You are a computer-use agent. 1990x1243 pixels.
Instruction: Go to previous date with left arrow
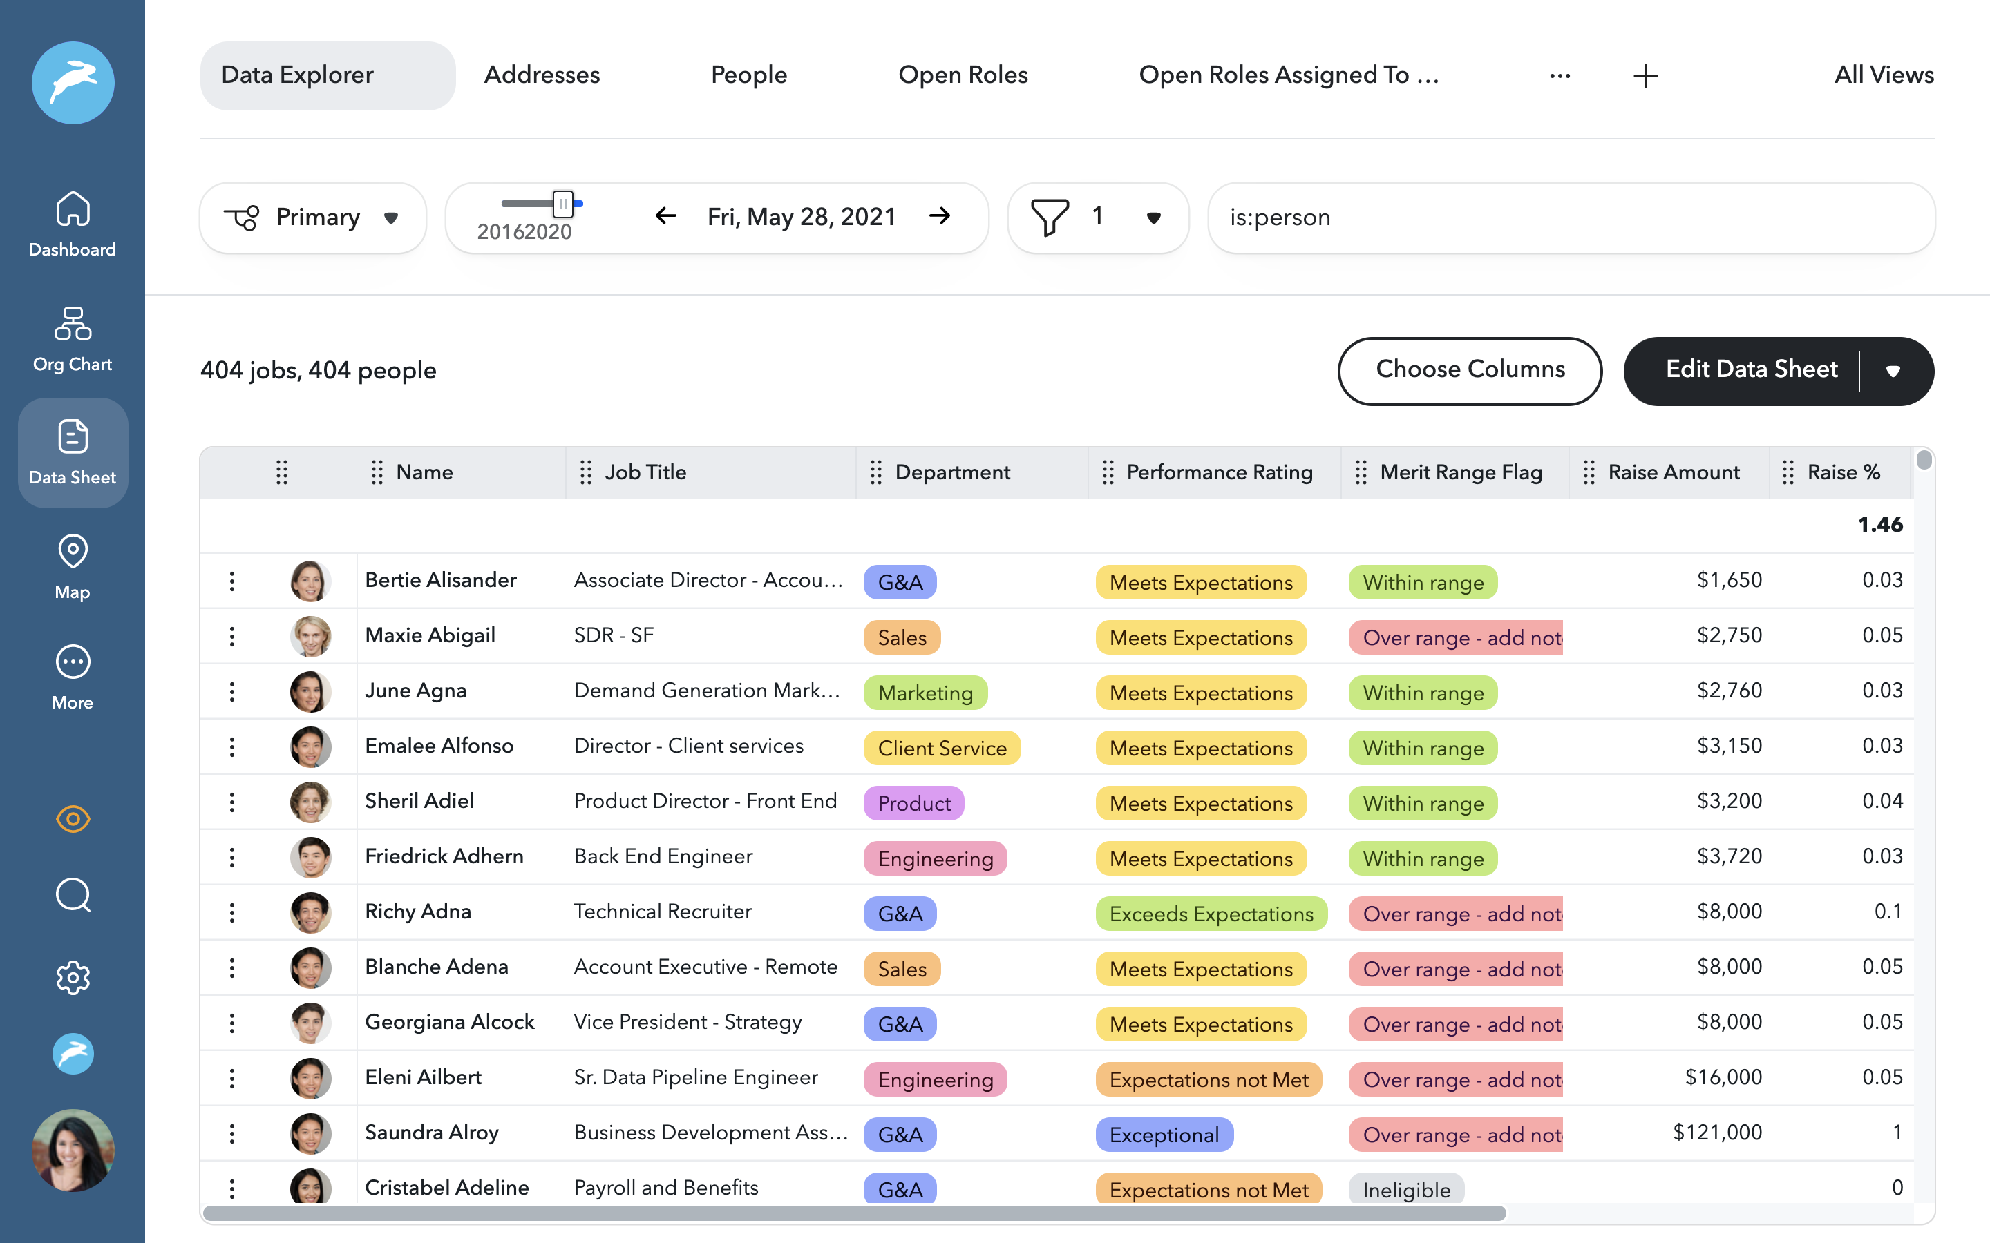[x=665, y=216]
